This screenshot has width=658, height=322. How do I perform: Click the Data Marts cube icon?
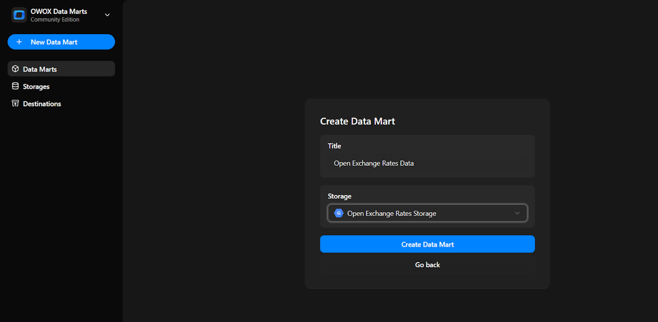pos(15,69)
